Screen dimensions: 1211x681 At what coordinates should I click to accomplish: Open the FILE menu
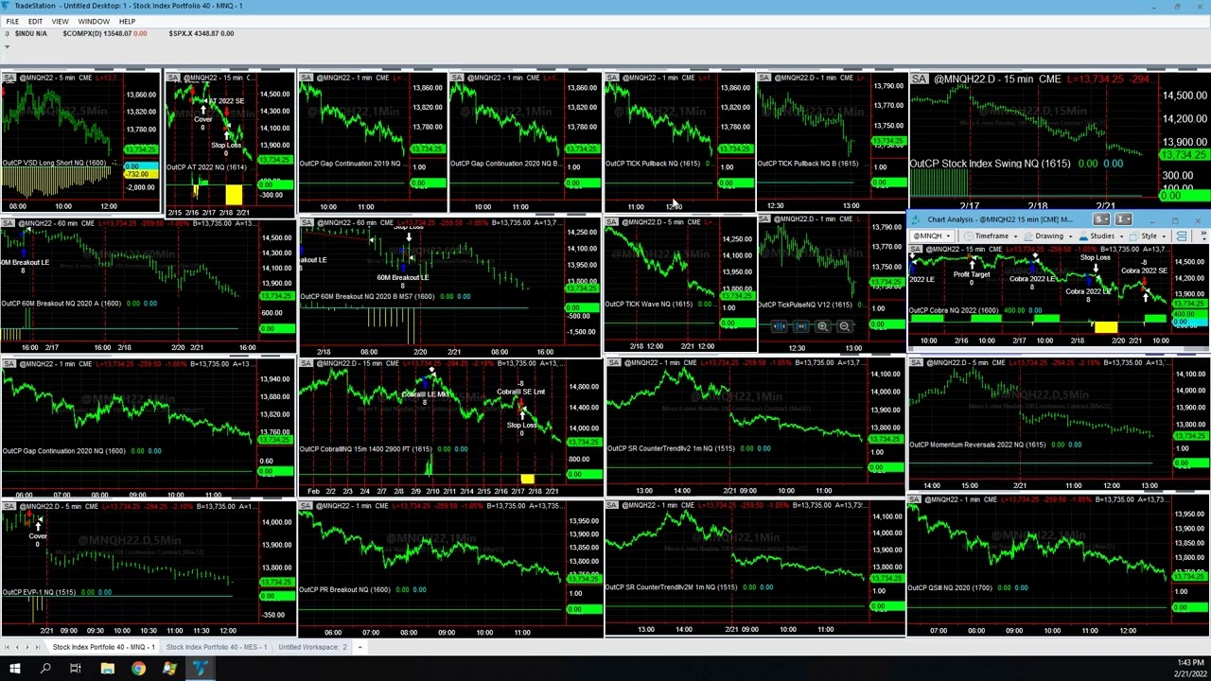[x=12, y=21]
